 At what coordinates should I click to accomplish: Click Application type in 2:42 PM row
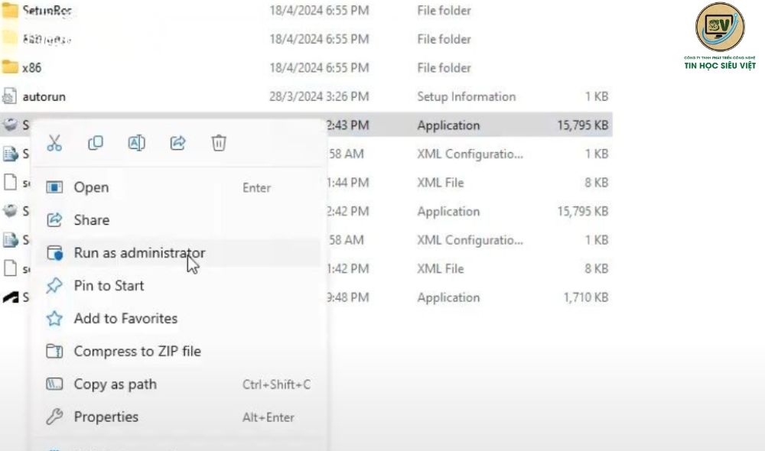(448, 212)
